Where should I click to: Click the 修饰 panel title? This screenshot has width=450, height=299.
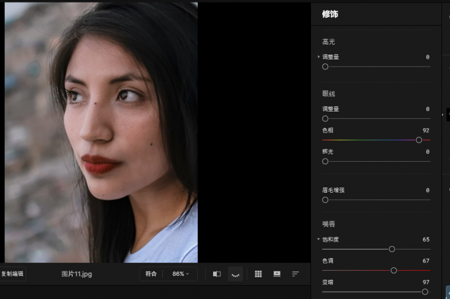tap(330, 14)
